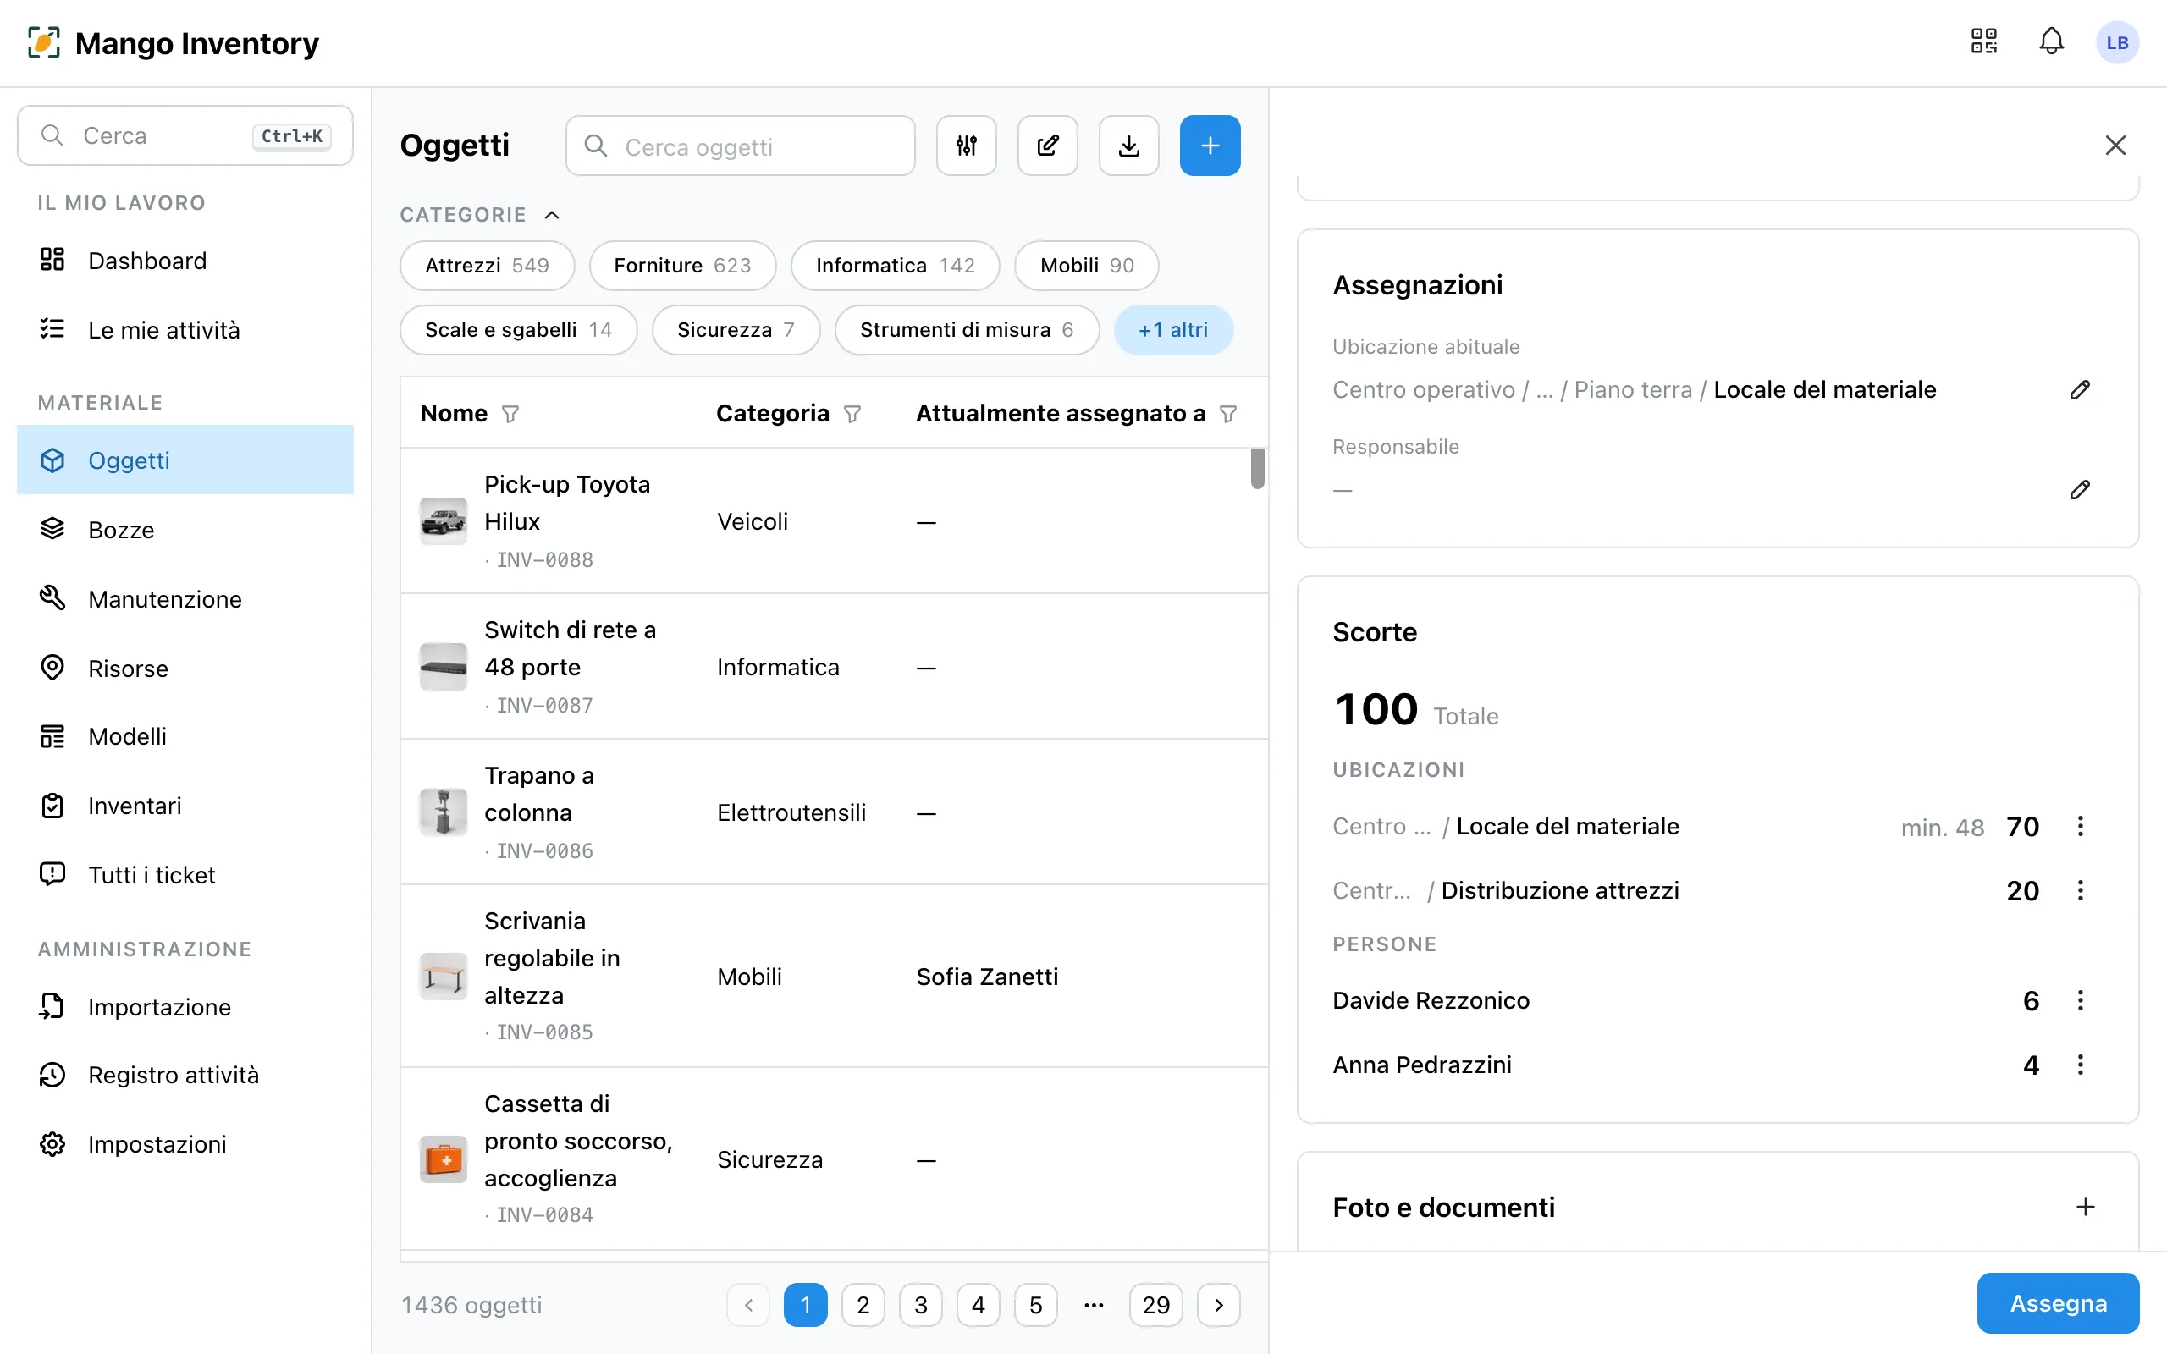Click the bulk edit pencil icon
The width and height of the screenshot is (2167, 1354).
pyautogui.click(x=1048, y=145)
